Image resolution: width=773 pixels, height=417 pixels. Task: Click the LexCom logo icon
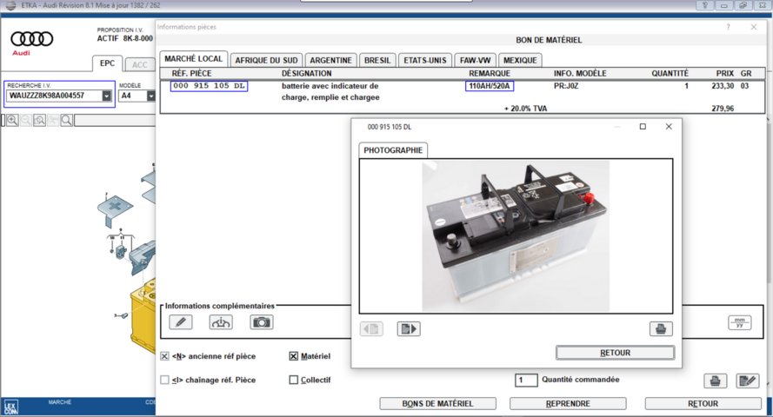10,407
